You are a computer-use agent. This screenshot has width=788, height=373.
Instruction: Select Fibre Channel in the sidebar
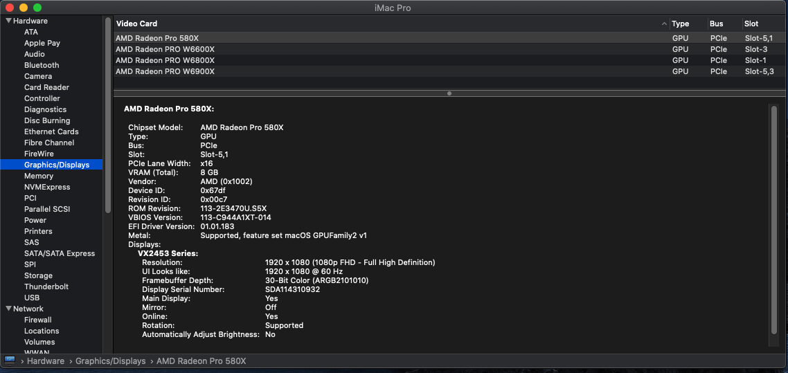(49, 142)
